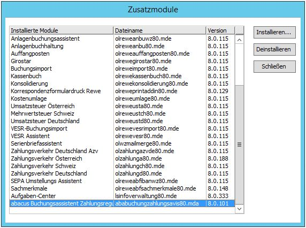Image resolution: width=306 pixels, height=228 pixels.
Task: Click the Version column header
Action: tap(220, 31)
